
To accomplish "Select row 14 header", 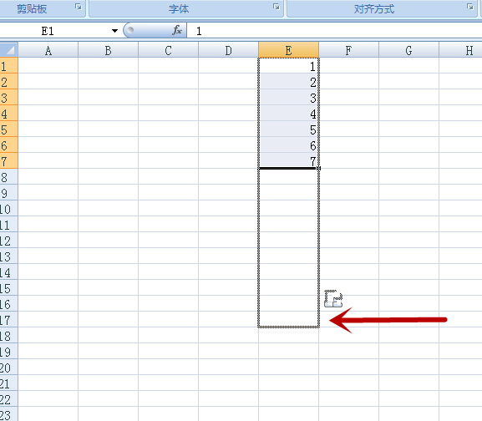I will (x=9, y=272).
